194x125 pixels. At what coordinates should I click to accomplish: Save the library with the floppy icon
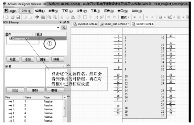[18, 17]
